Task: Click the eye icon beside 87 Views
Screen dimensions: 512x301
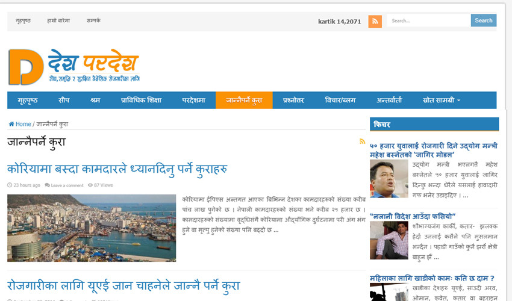Action: coord(90,185)
